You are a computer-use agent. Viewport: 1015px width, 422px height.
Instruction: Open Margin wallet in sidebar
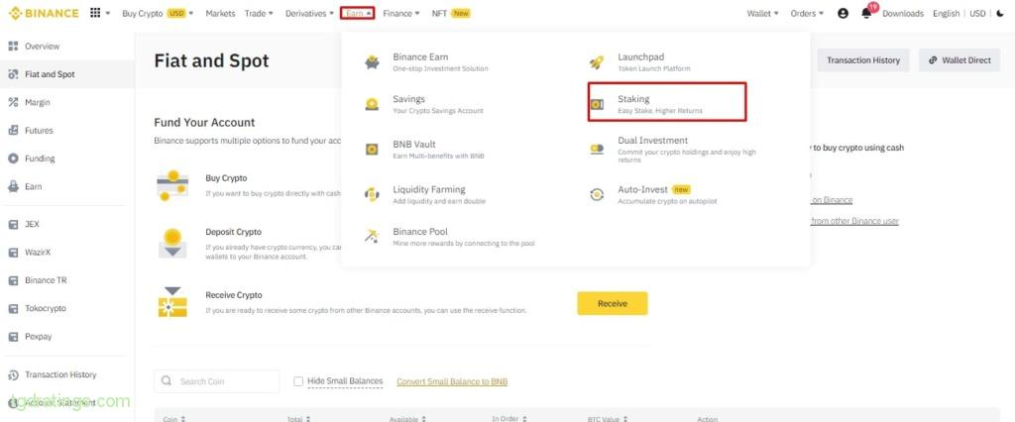[x=29, y=102]
